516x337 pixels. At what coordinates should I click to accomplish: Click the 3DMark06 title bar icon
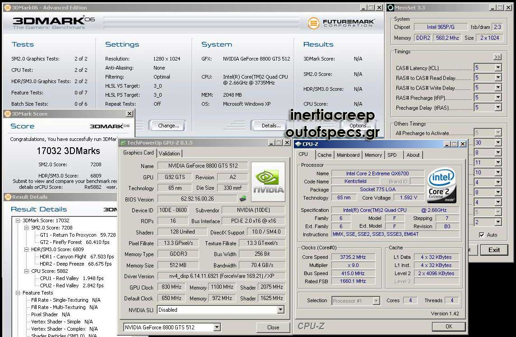click(7, 8)
